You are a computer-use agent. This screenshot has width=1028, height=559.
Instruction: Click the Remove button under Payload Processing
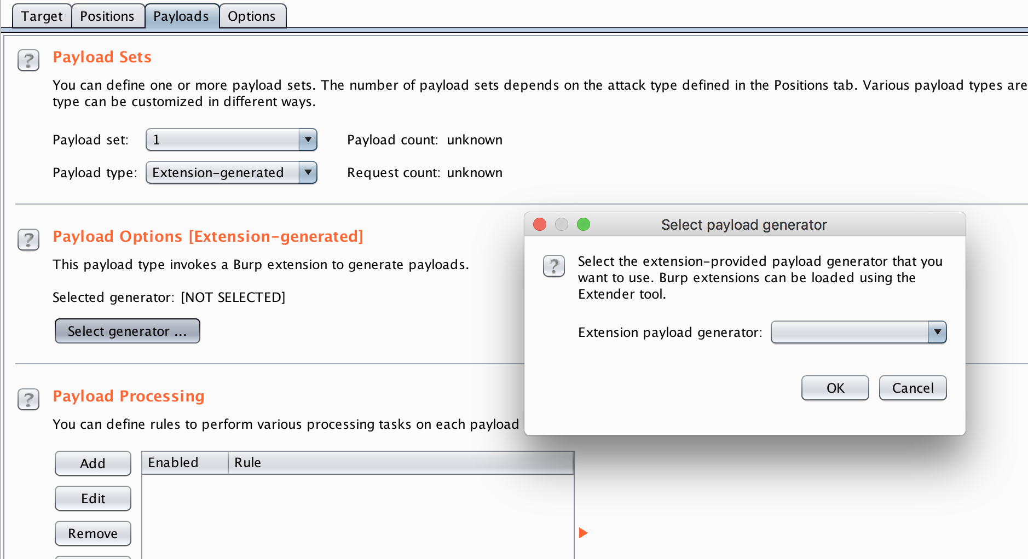pos(93,533)
